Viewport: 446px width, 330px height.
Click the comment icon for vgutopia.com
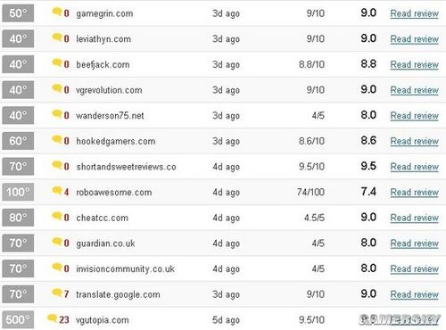click(x=52, y=318)
